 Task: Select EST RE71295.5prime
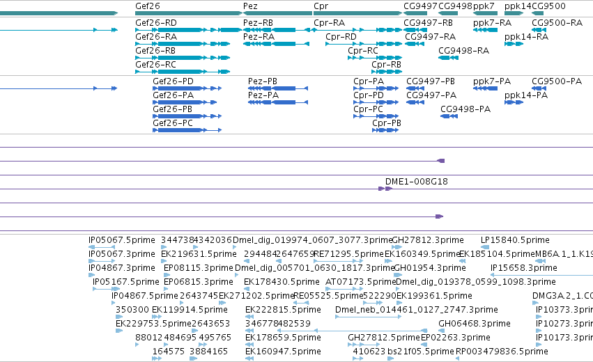[x=348, y=254]
